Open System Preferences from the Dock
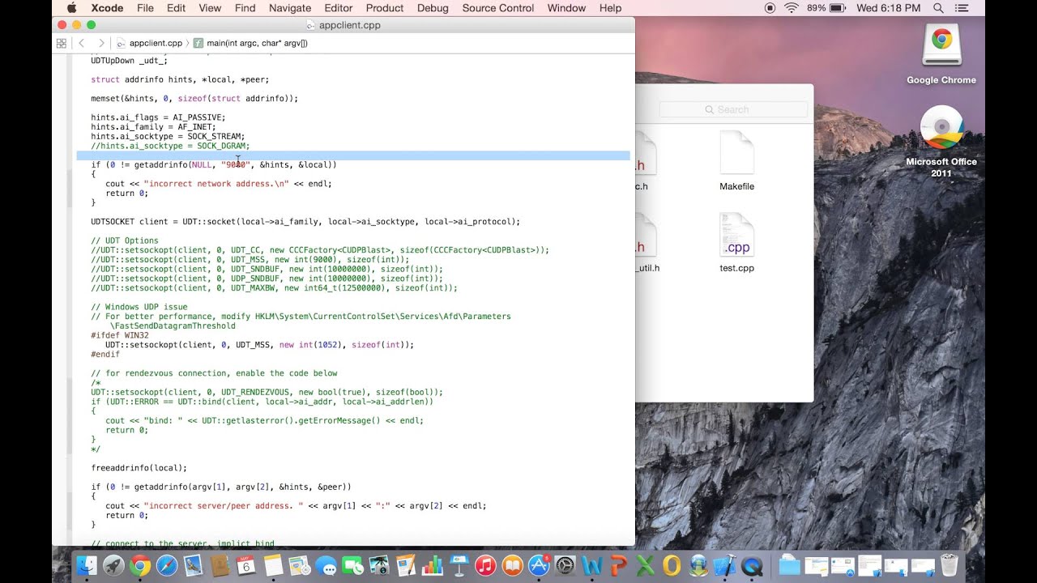This screenshot has height=583, width=1037. (x=565, y=565)
